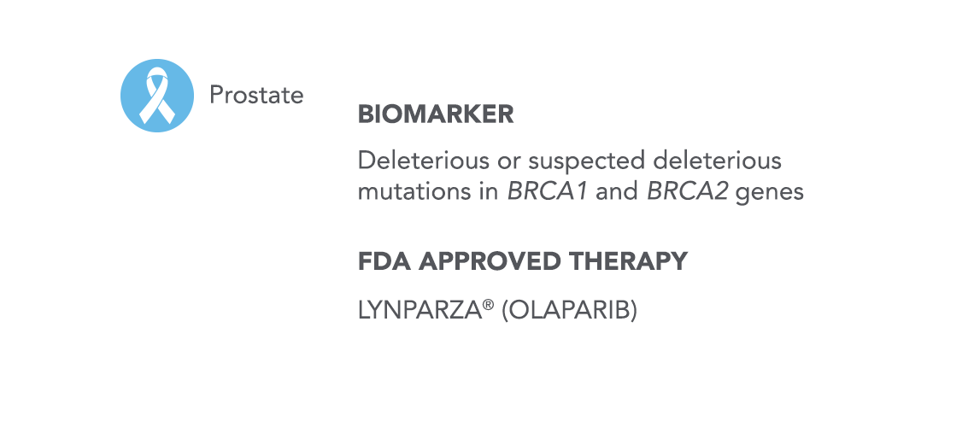
Task: Click the blue prostate cancer ribbon icon
Action: (157, 96)
